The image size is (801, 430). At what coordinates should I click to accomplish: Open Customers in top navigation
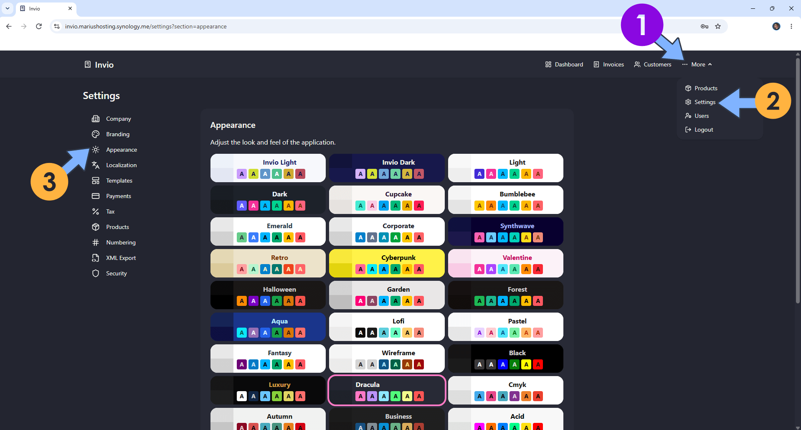tap(653, 64)
